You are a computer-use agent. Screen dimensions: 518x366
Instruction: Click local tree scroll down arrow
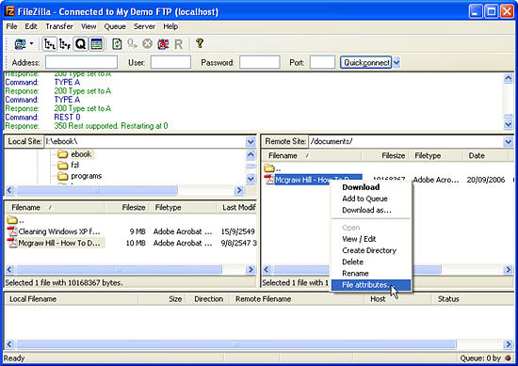pos(251,179)
